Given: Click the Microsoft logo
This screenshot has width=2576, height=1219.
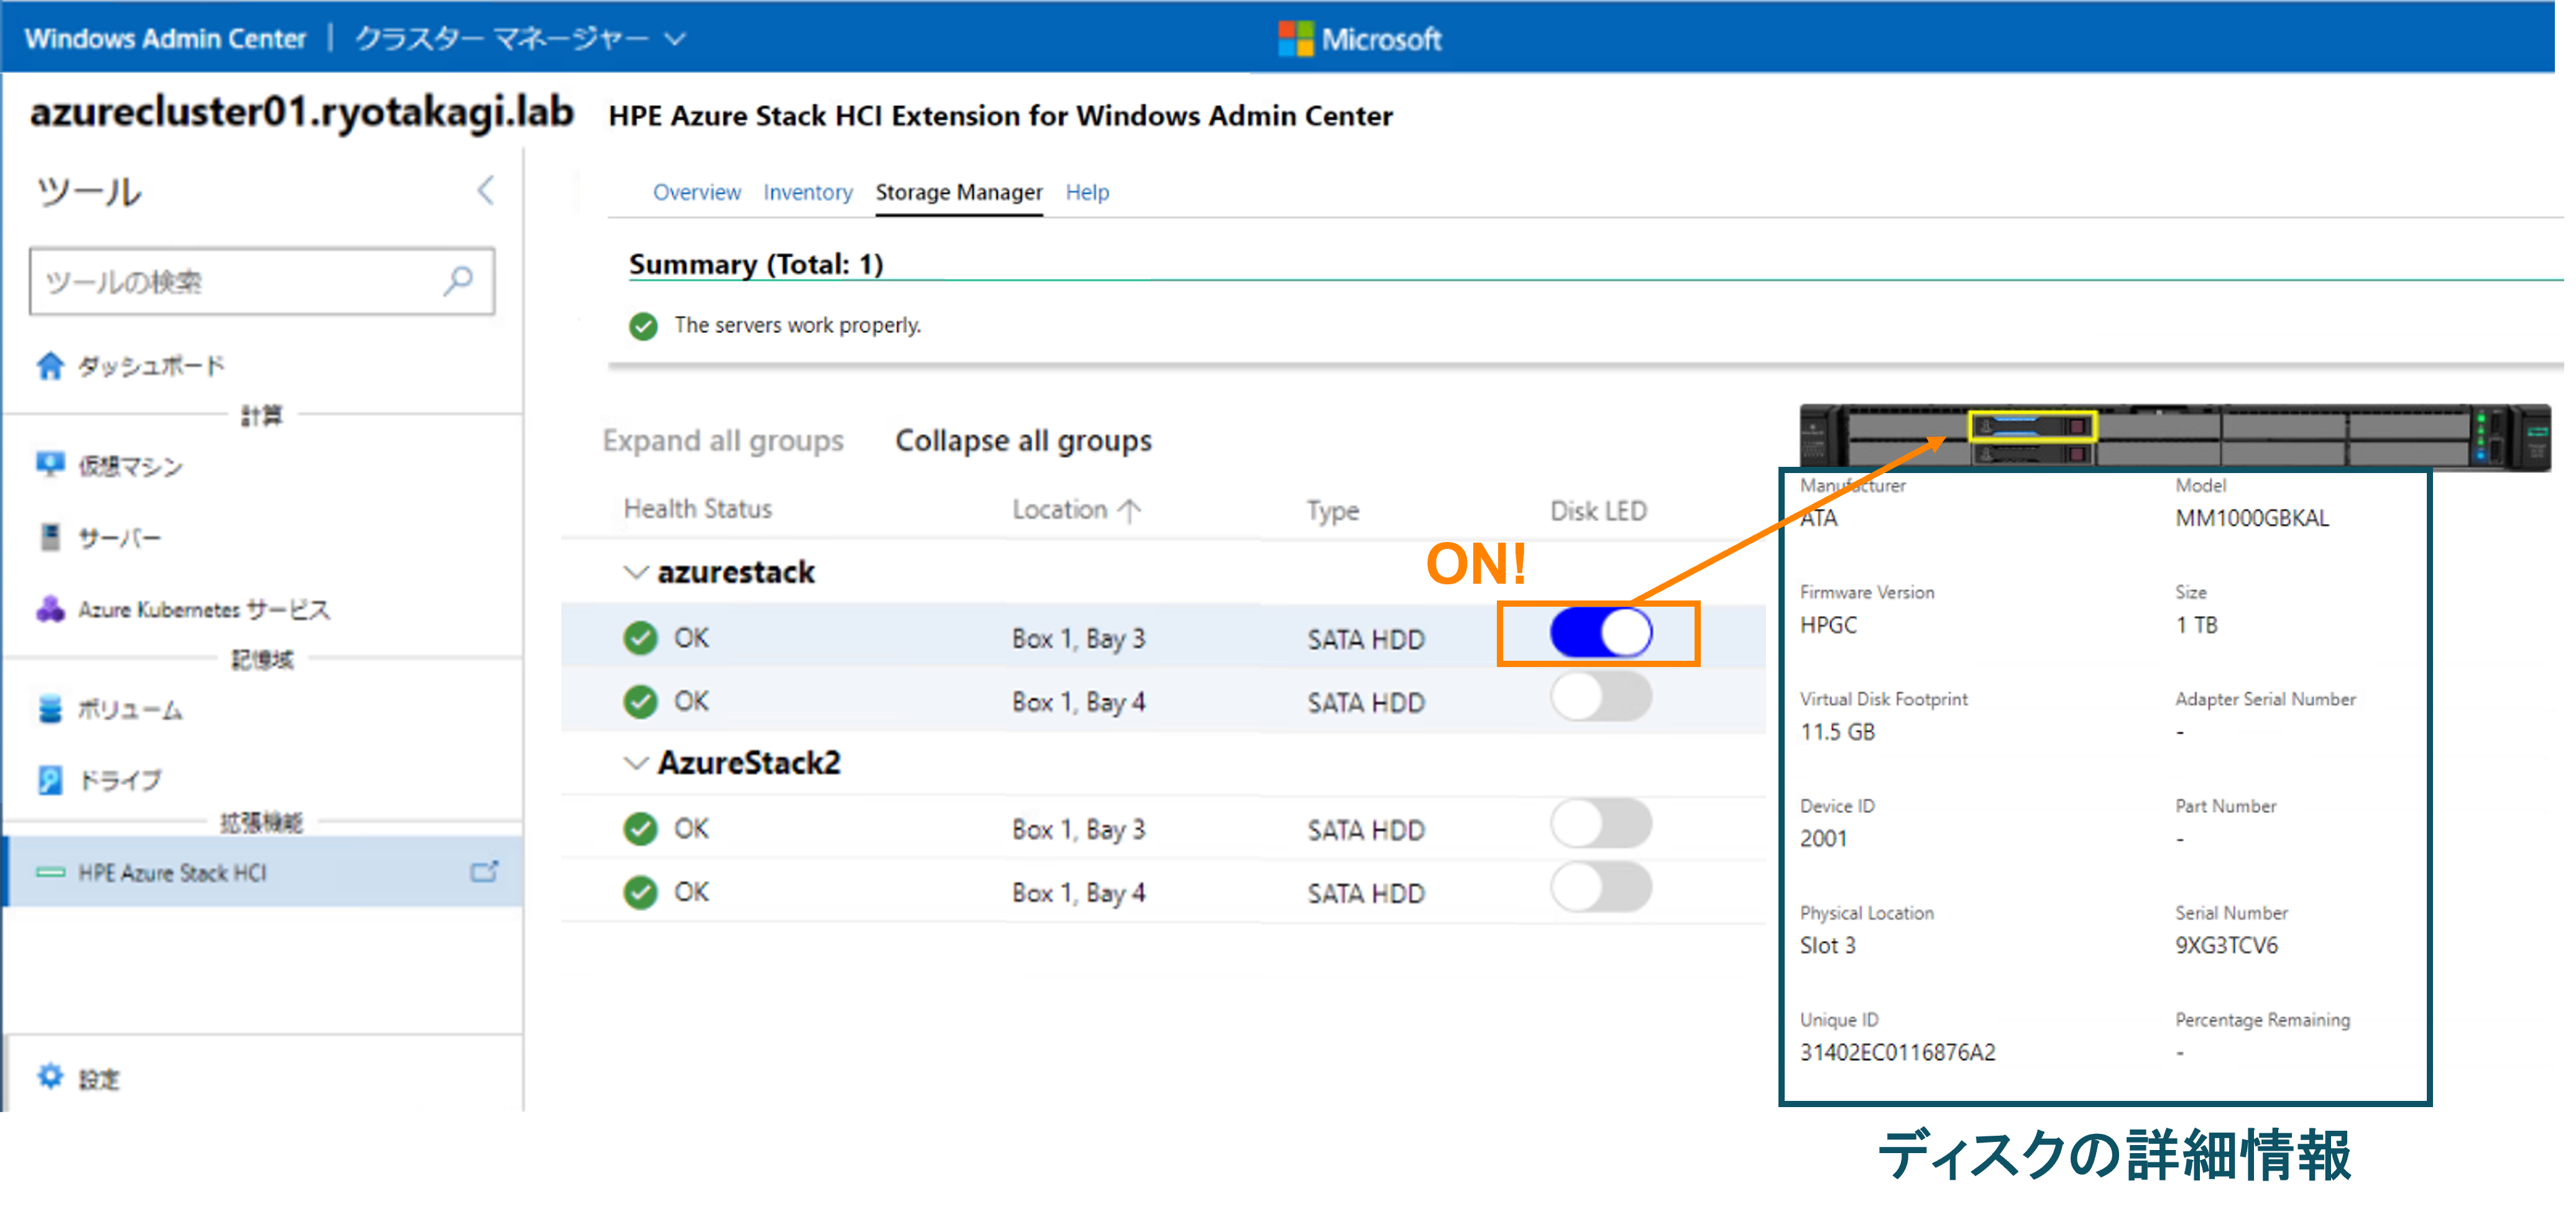Looking at the screenshot, I should point(1360,39).
